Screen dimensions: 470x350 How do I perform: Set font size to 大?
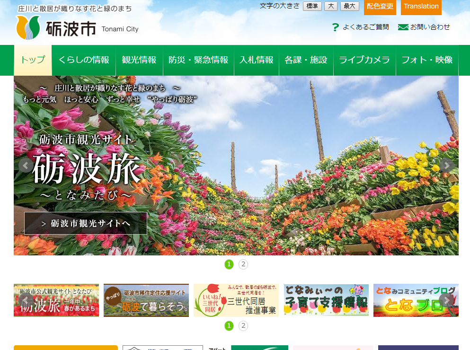[x=331, y=6]
